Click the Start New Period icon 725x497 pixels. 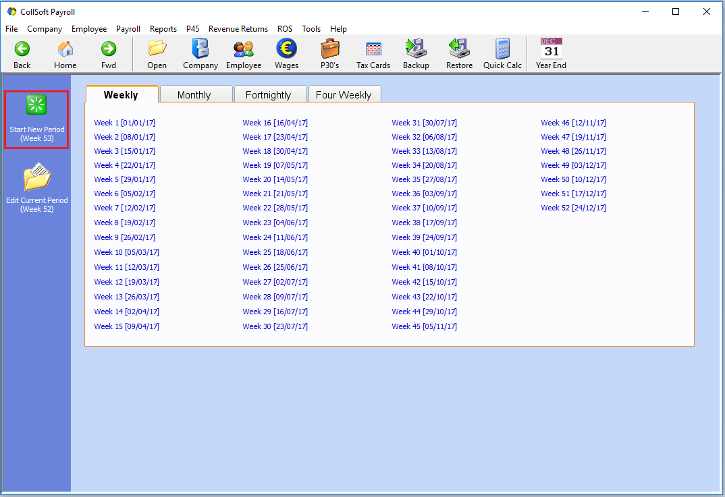coord(36,105)
